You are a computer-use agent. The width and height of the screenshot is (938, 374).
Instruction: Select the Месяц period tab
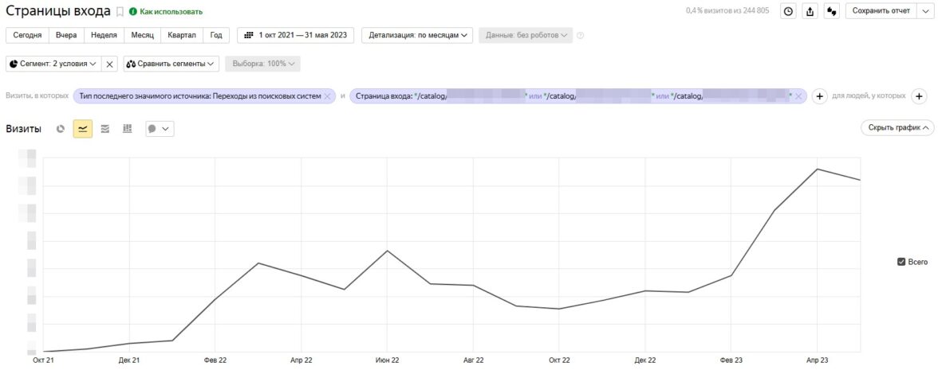[142, 35]
